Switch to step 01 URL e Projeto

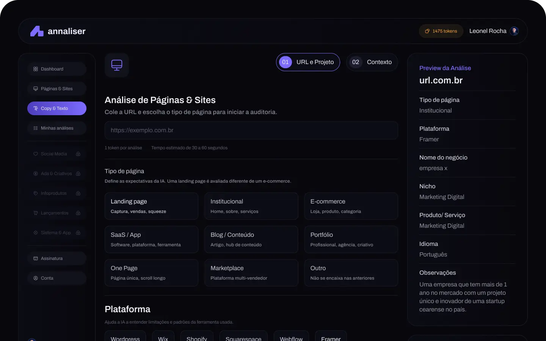(308, 62)
